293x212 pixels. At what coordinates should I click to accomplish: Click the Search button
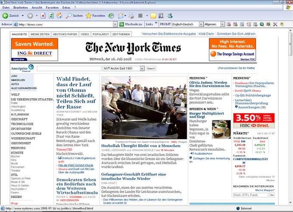pos(151,69)
